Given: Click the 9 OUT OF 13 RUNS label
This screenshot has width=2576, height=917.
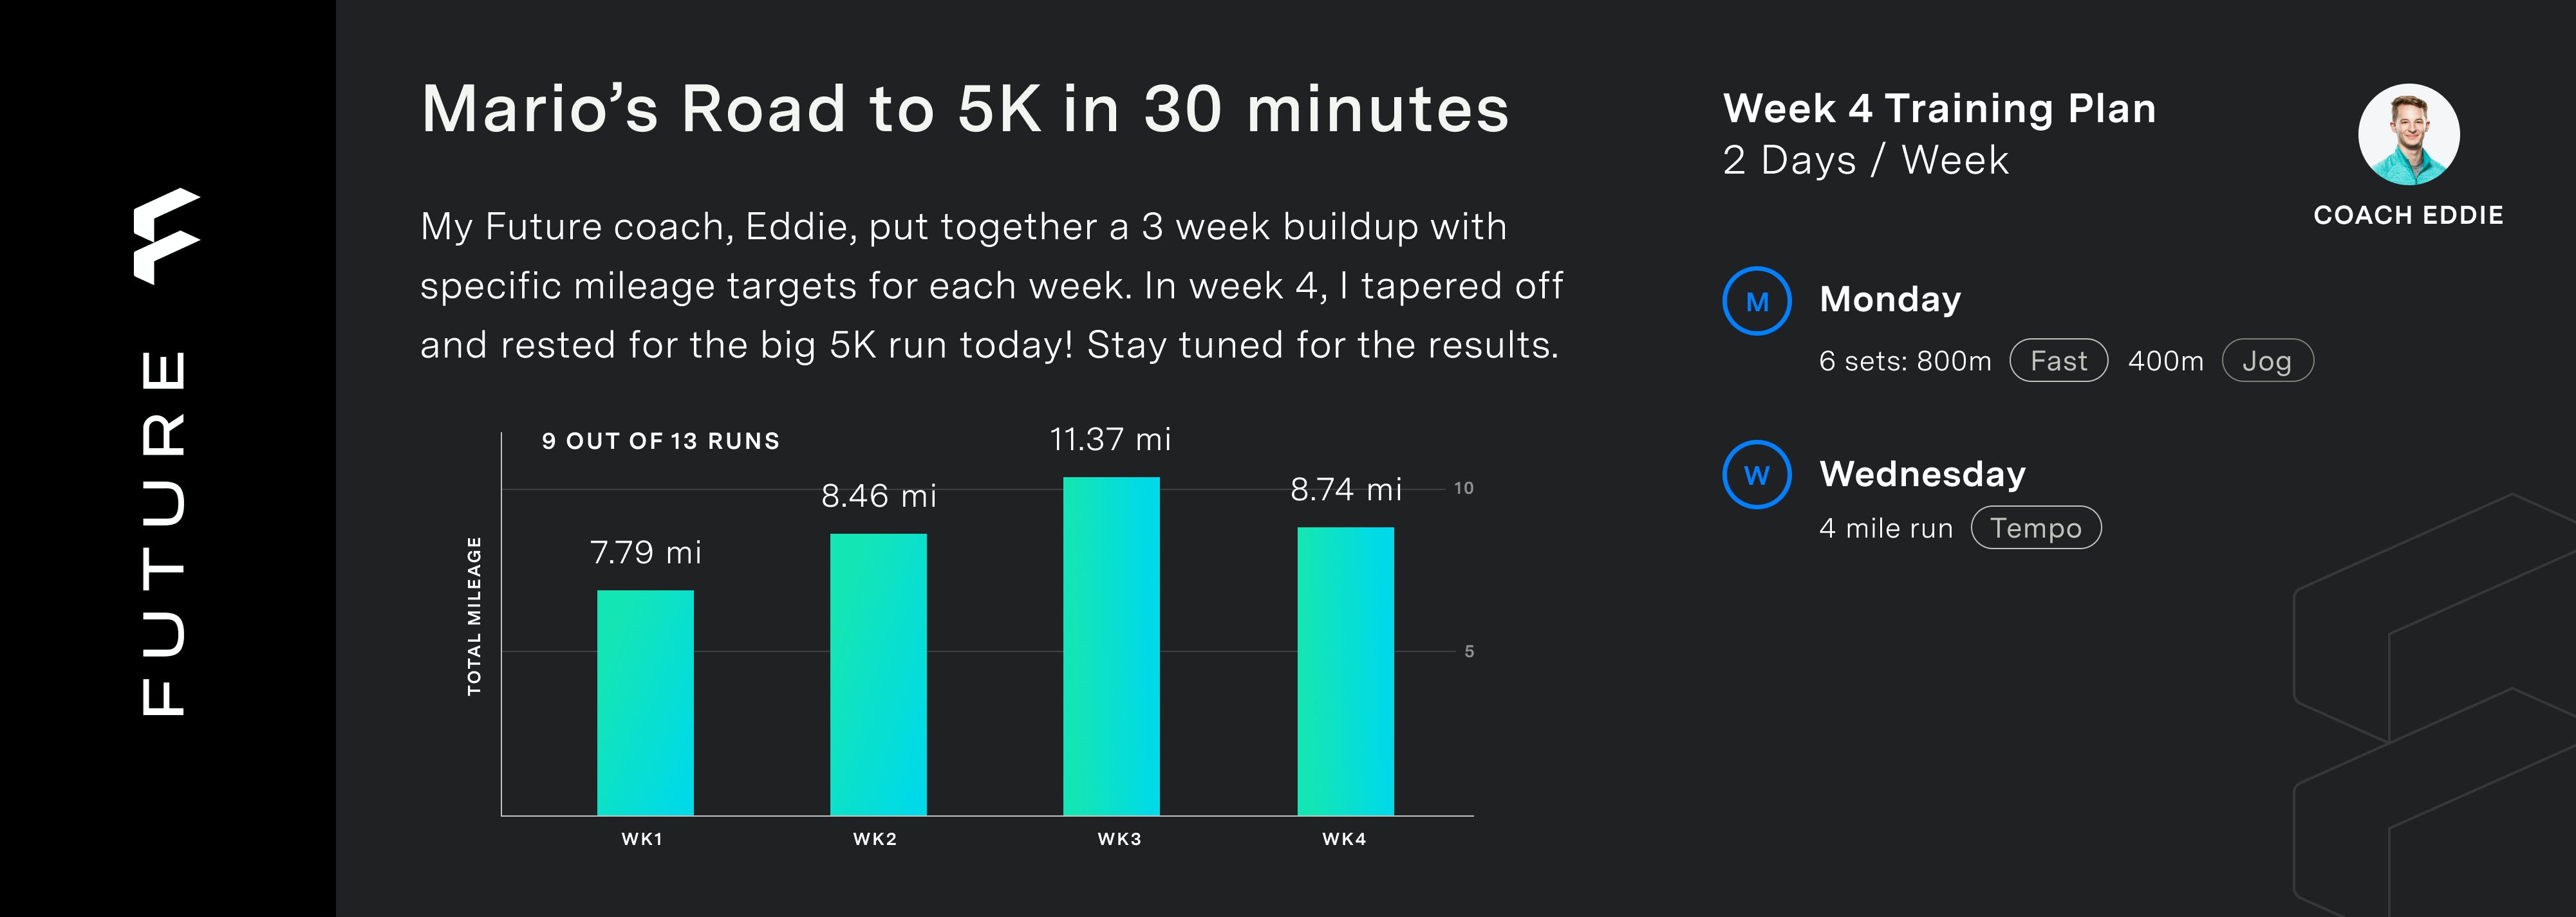Looking at the screenshot, I should [x=660, y=440].
